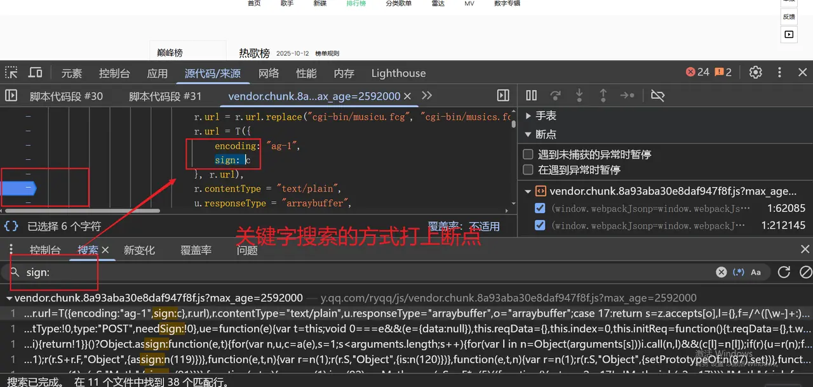Pretty-print the code with braces icon

point(11,226)
